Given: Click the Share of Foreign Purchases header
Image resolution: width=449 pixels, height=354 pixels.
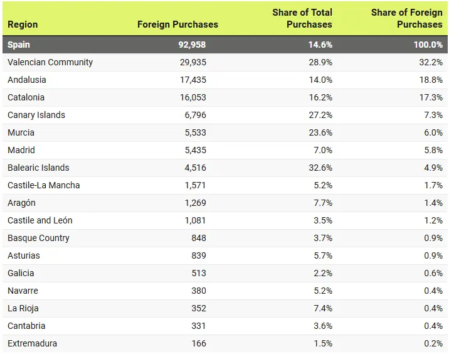Looking at the screenshot, I should pyautogui.click(x=406, y=18).
